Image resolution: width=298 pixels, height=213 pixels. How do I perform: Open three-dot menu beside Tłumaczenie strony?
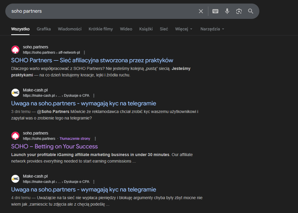click(95, 139)
